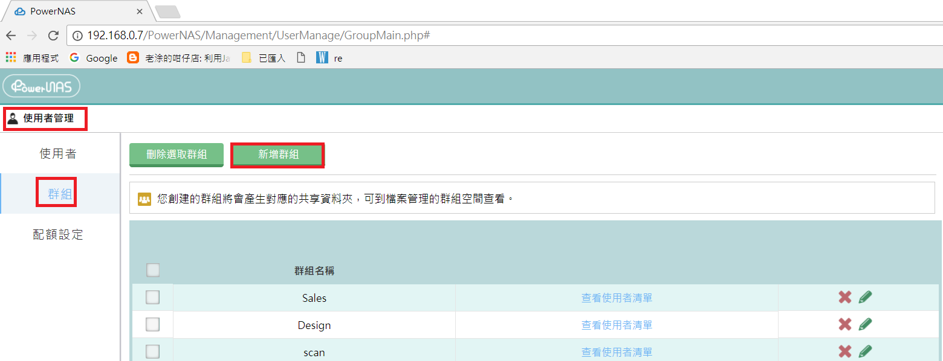The image size is (943, 361).
Task: Reload the page with the refresh icon
Action: (53, 35)
